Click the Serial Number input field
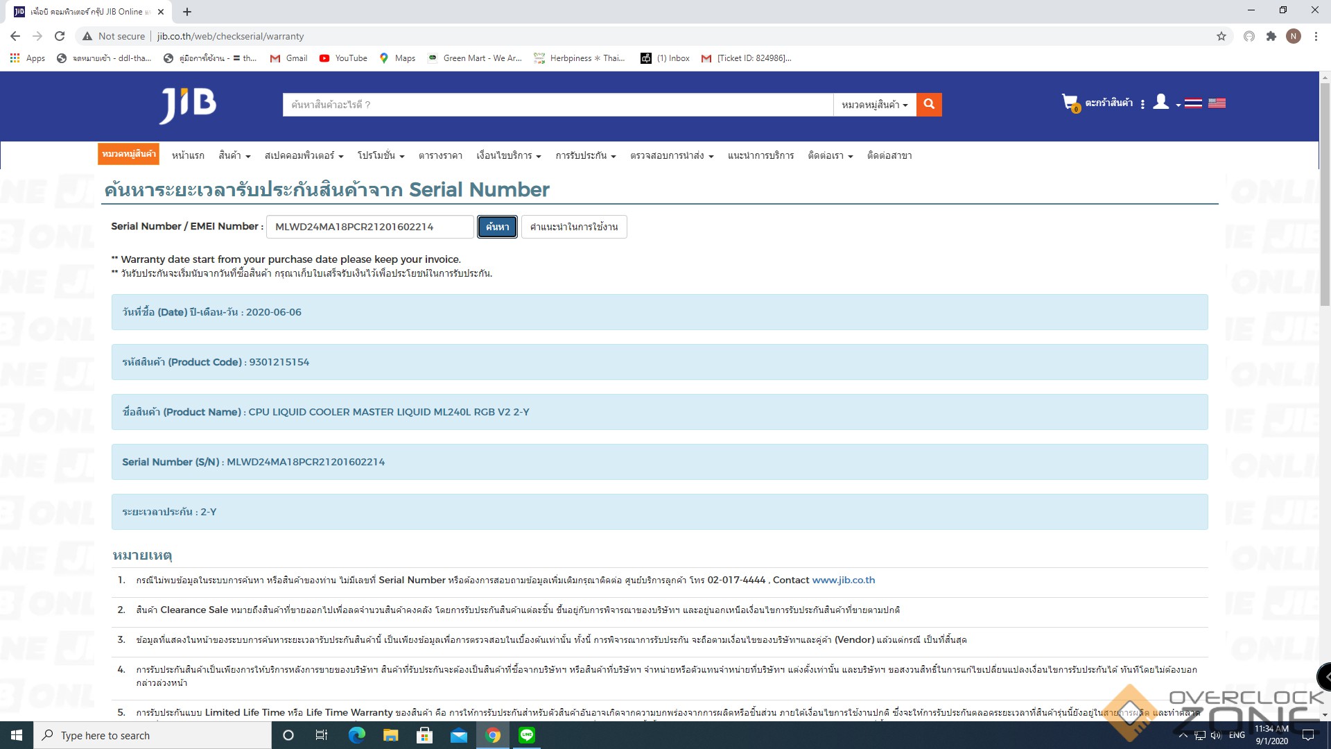 [369, 227]
